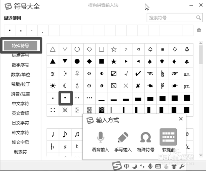Insert the a.m. symbol
Screen dimensions: 206x171
[x=187, y=73]
